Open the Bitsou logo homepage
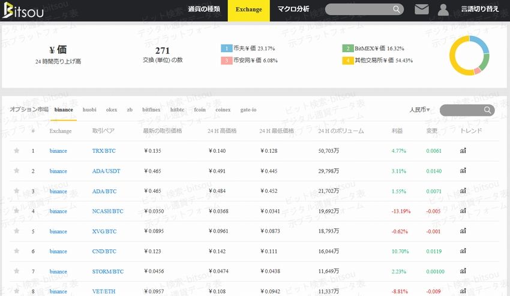This screenshot has width=510, height=296. point(23,10)
